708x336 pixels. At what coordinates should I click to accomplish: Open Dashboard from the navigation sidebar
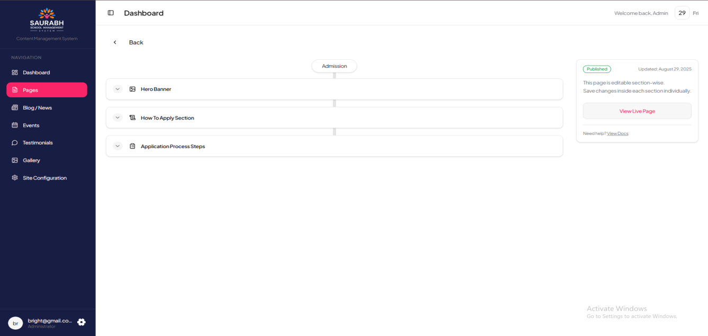[x=36, y=72]
